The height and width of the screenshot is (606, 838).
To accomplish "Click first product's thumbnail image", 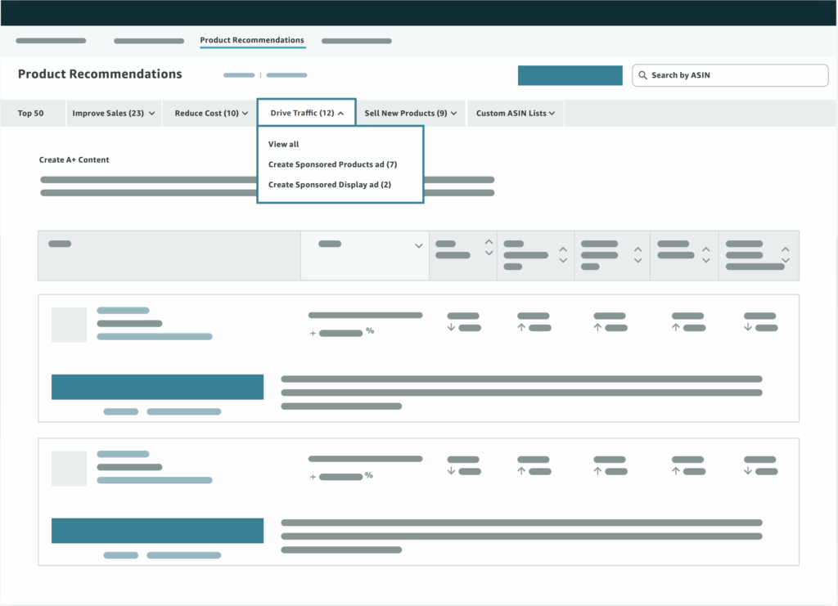I will 69,325.
